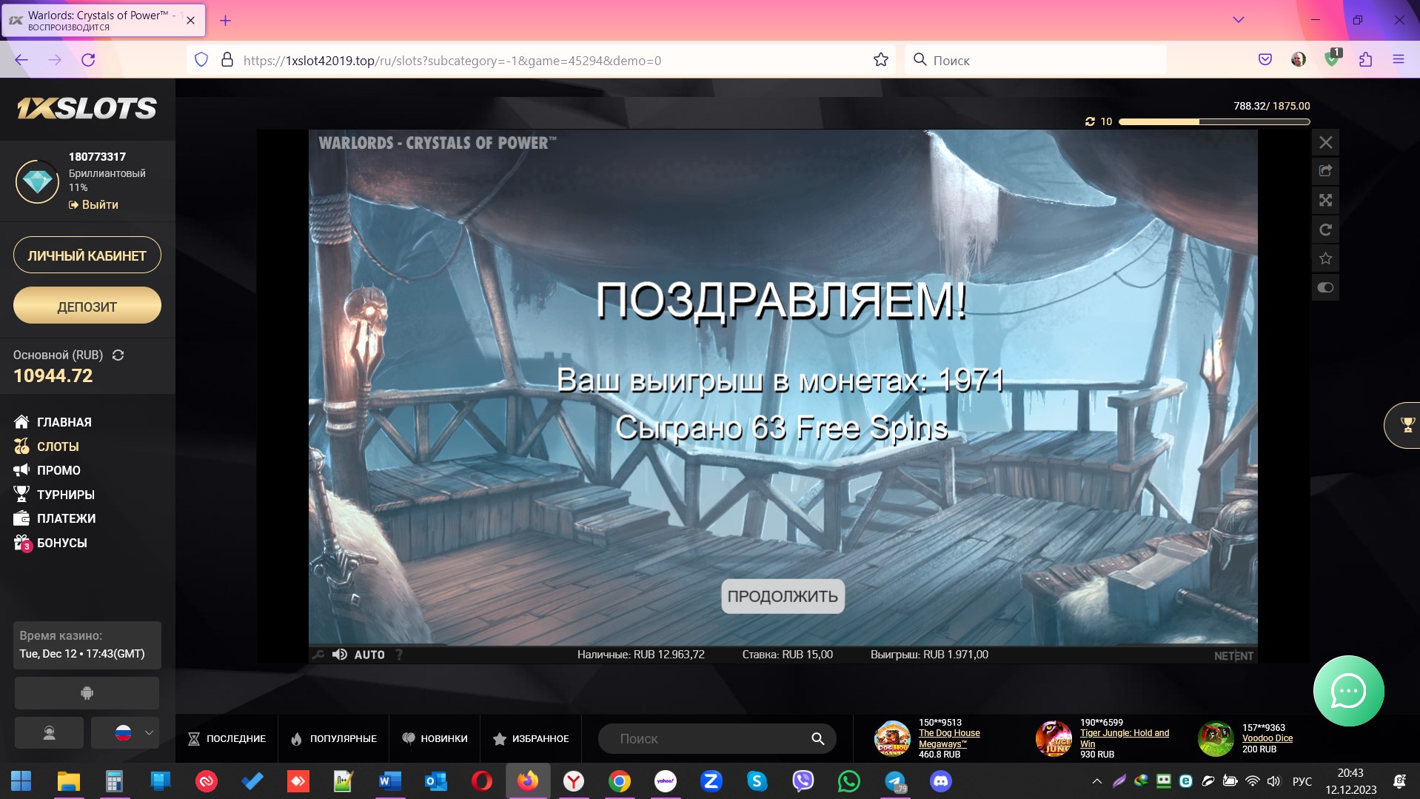Log out via Выйти link
Image resolution: width=1420 pixels, height=799 pixels.
click(94, 204)
